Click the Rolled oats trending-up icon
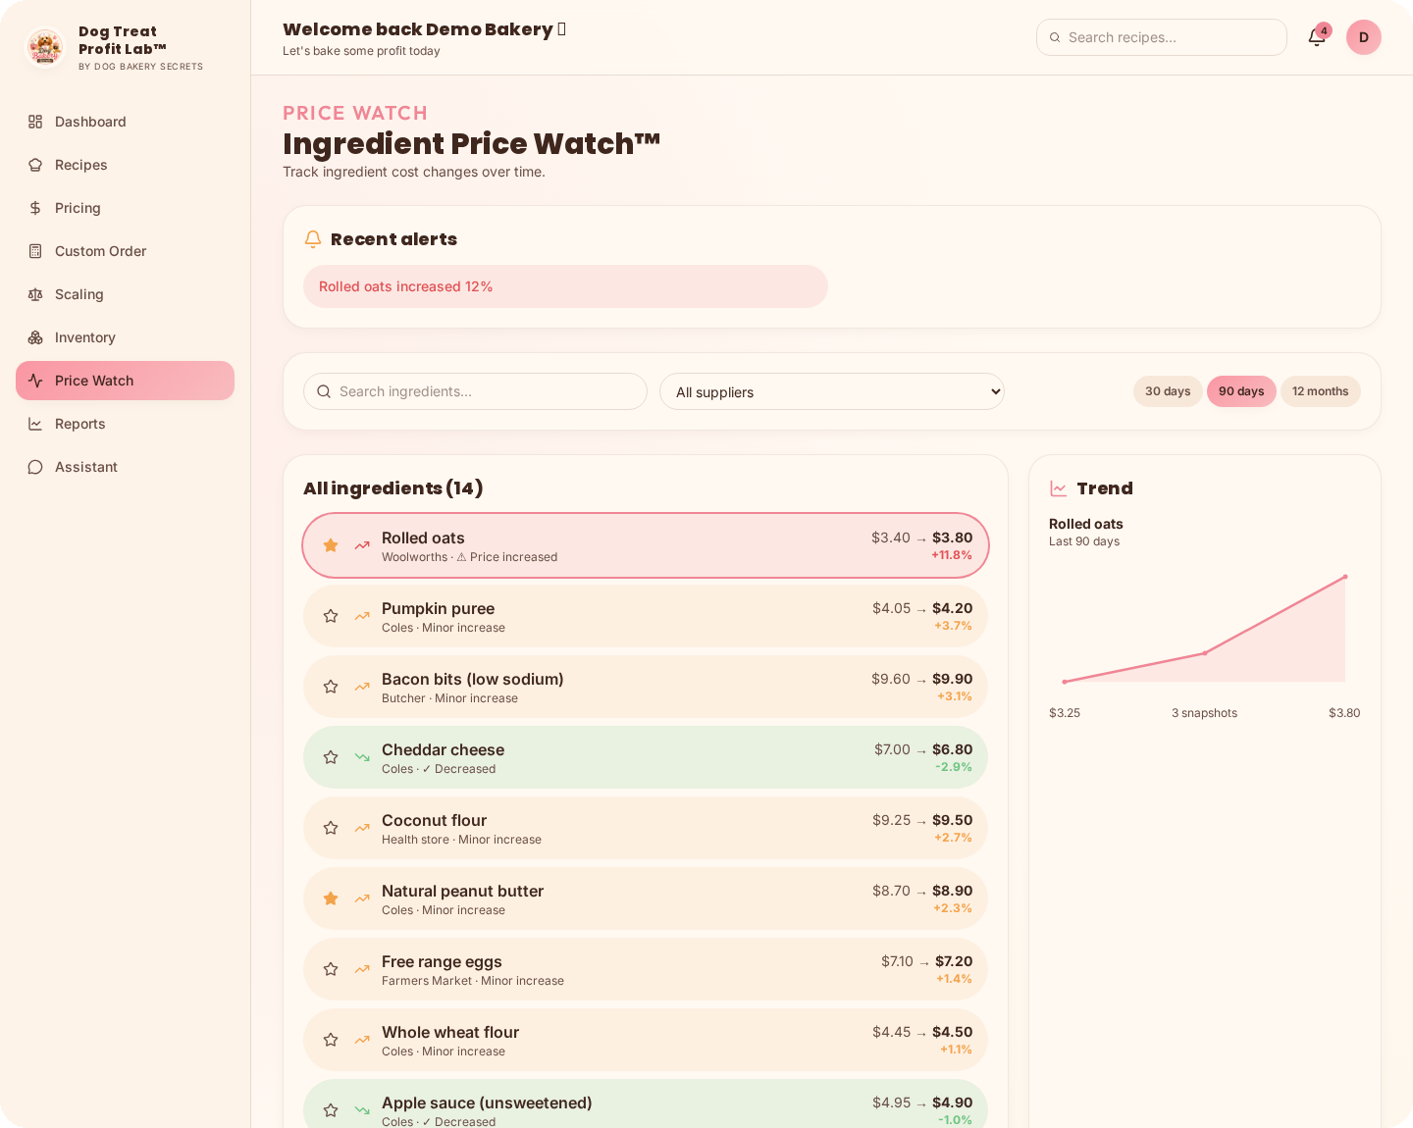1413x1128 pixels. [362, 545]
